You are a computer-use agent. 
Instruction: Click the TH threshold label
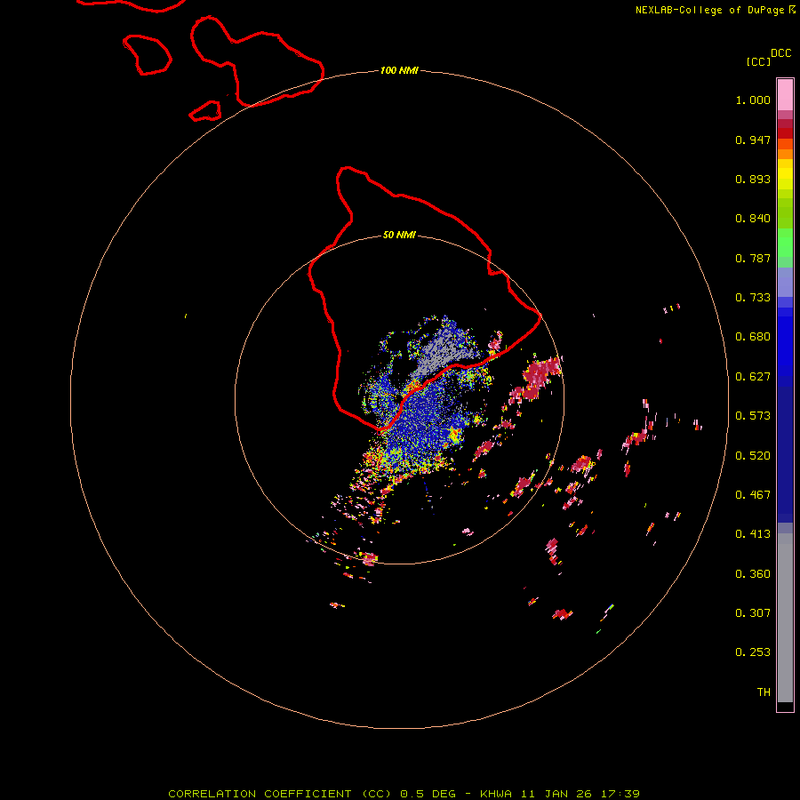click(x=764, y=692)
